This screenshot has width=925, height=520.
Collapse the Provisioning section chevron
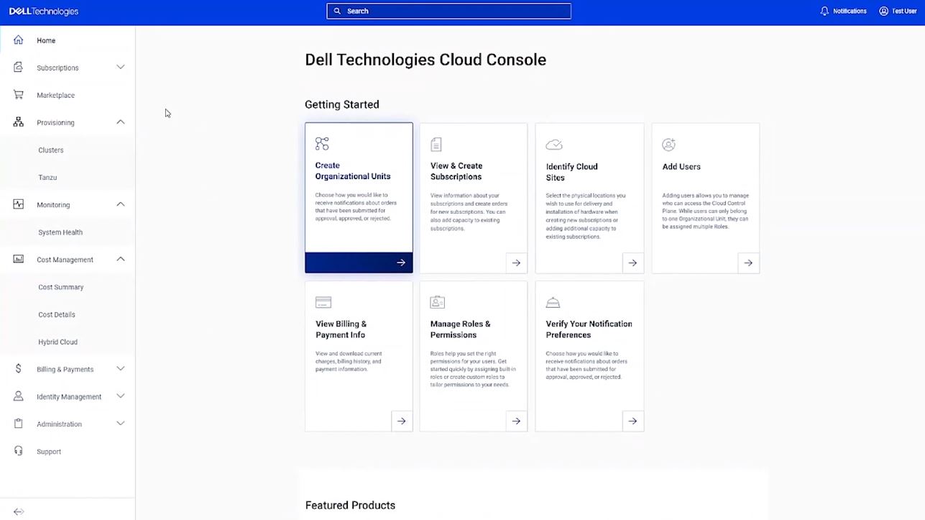point(121,122)
